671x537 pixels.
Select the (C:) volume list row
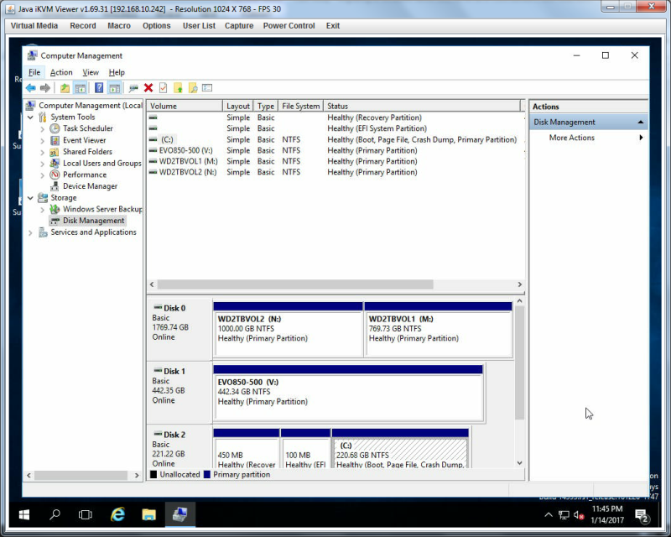click(335, 139)
